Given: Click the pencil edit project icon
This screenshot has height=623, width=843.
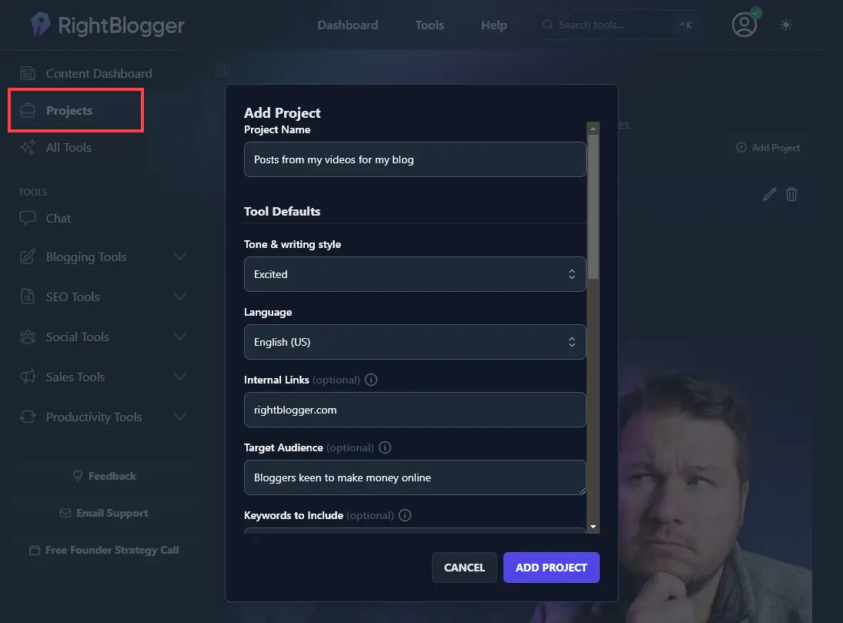Looking at the screenshot, I should click(x=769, y=194).
